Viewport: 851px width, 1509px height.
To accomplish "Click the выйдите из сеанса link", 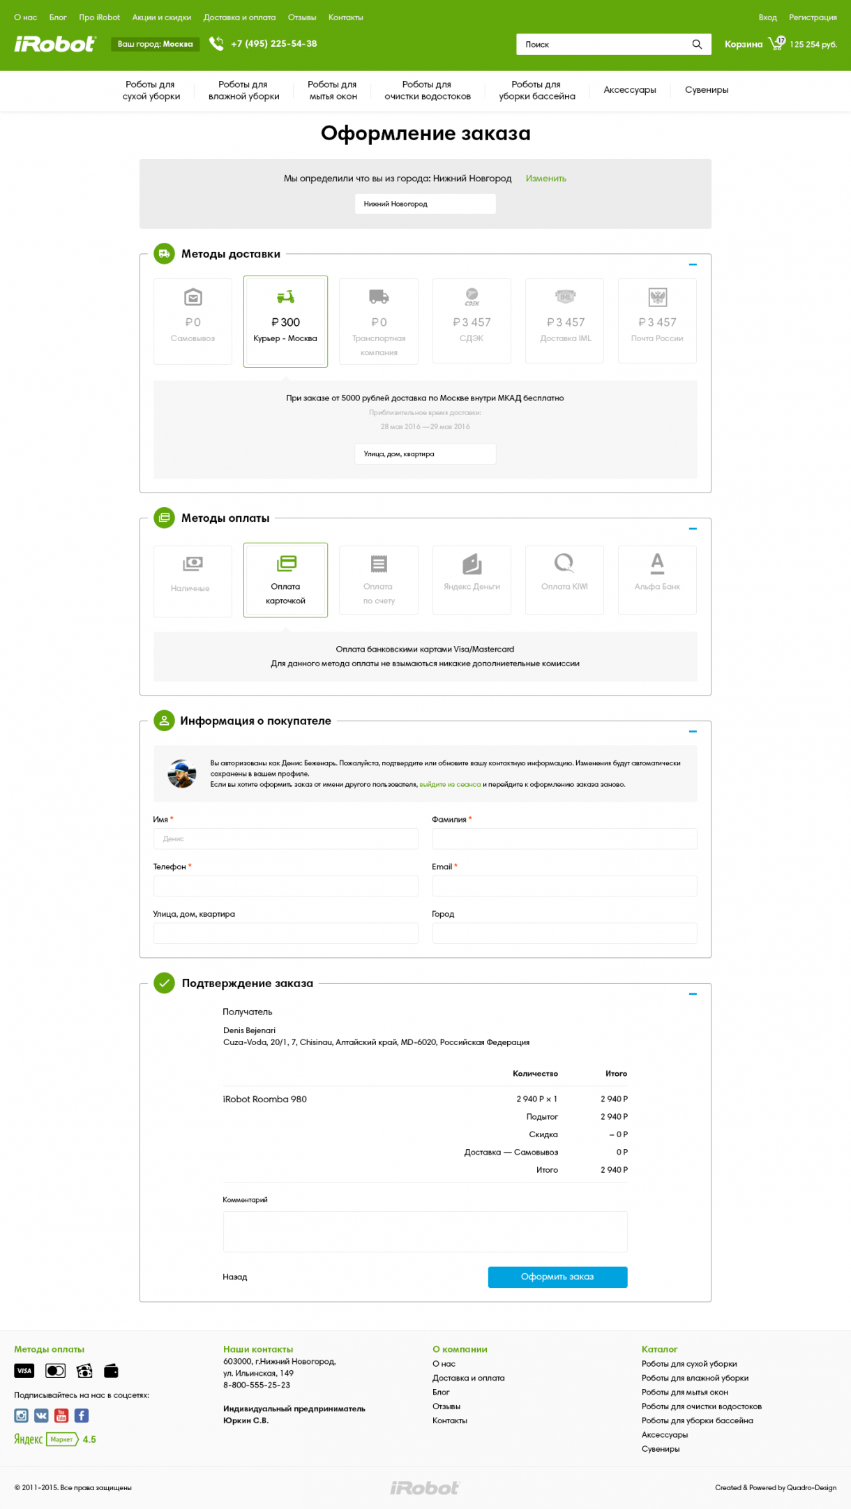I will point(450,784).
